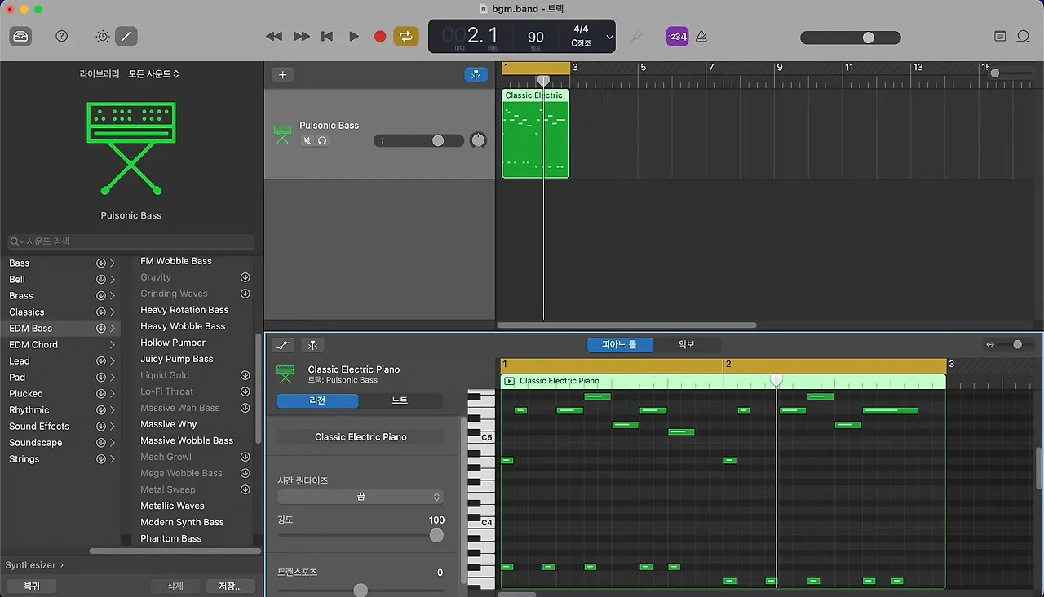The height and width of the screenshot is (597, 1044).
Task: Click the Quick Help question mark icon
Action: pos(62,37)
